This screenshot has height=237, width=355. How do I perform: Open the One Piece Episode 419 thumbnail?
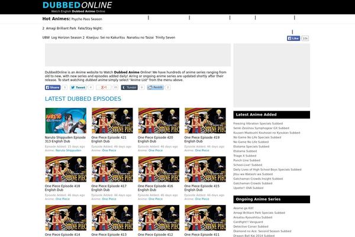(x=205, y=121)
